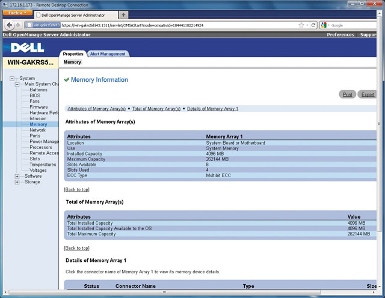Click the Total Installed Capacity row label
Viewport: 385px width, 298px height.
click(90, 223)
